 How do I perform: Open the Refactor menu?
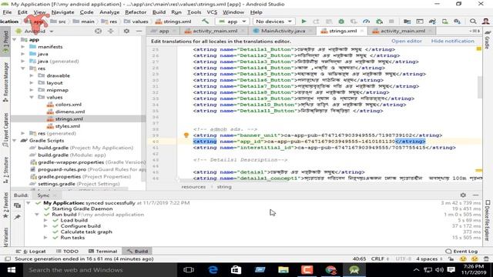(x=136, y=12)
